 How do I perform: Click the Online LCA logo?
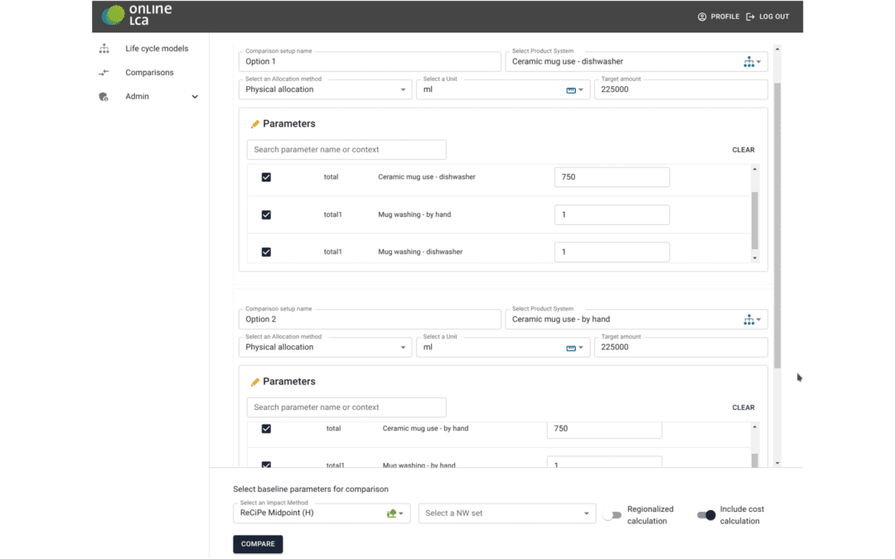click(137, 15)
